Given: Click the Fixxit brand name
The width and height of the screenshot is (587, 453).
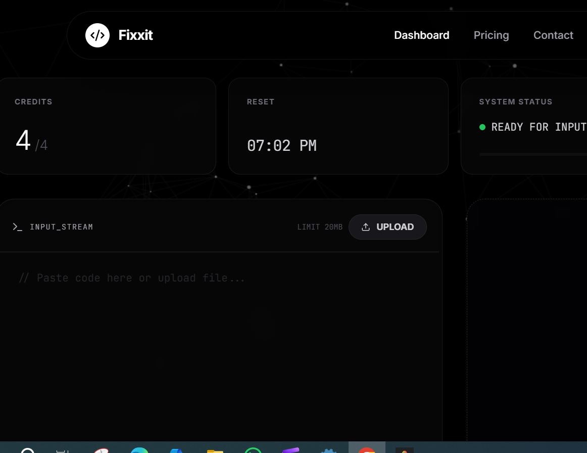Looking at the screenshot, I should point(135,35).
